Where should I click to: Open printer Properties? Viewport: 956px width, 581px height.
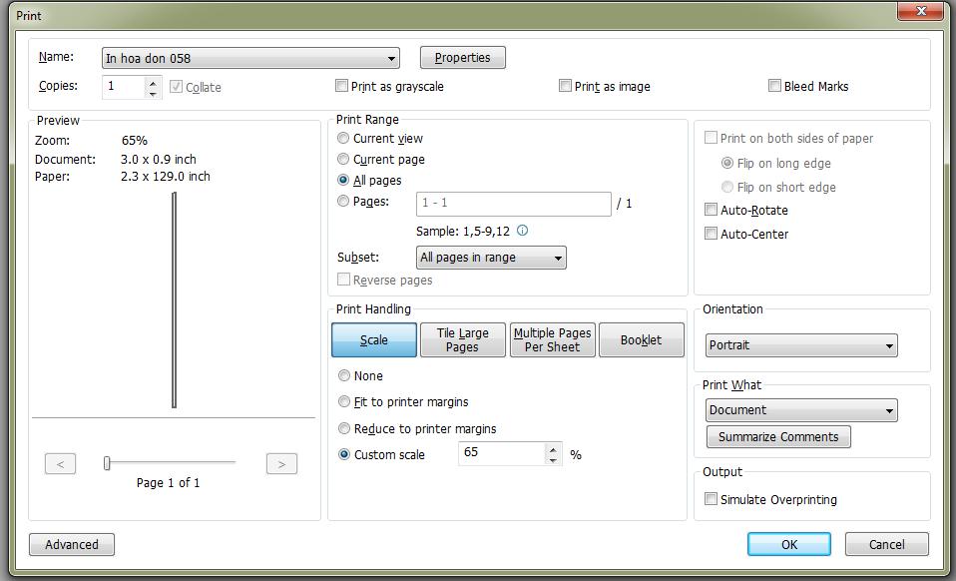coord(463,57)
